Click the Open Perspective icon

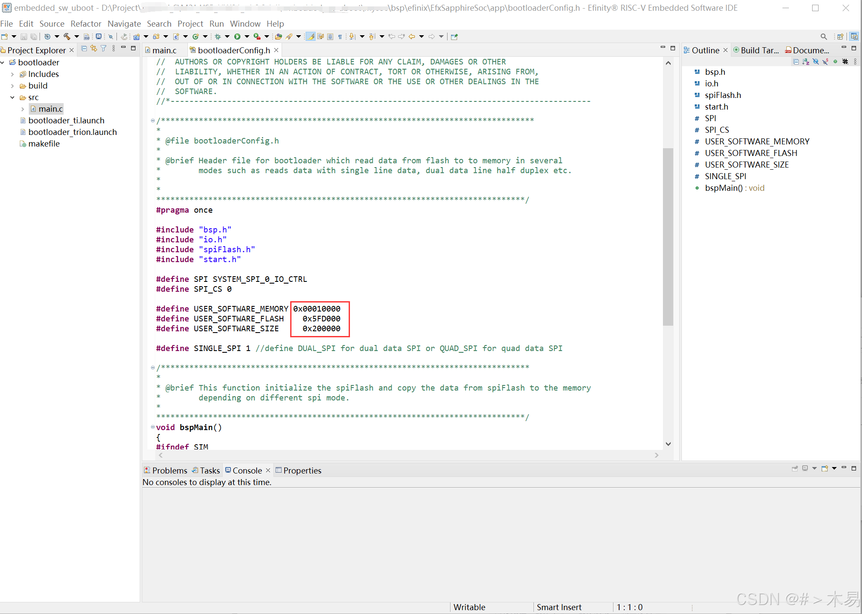(840, 37)
